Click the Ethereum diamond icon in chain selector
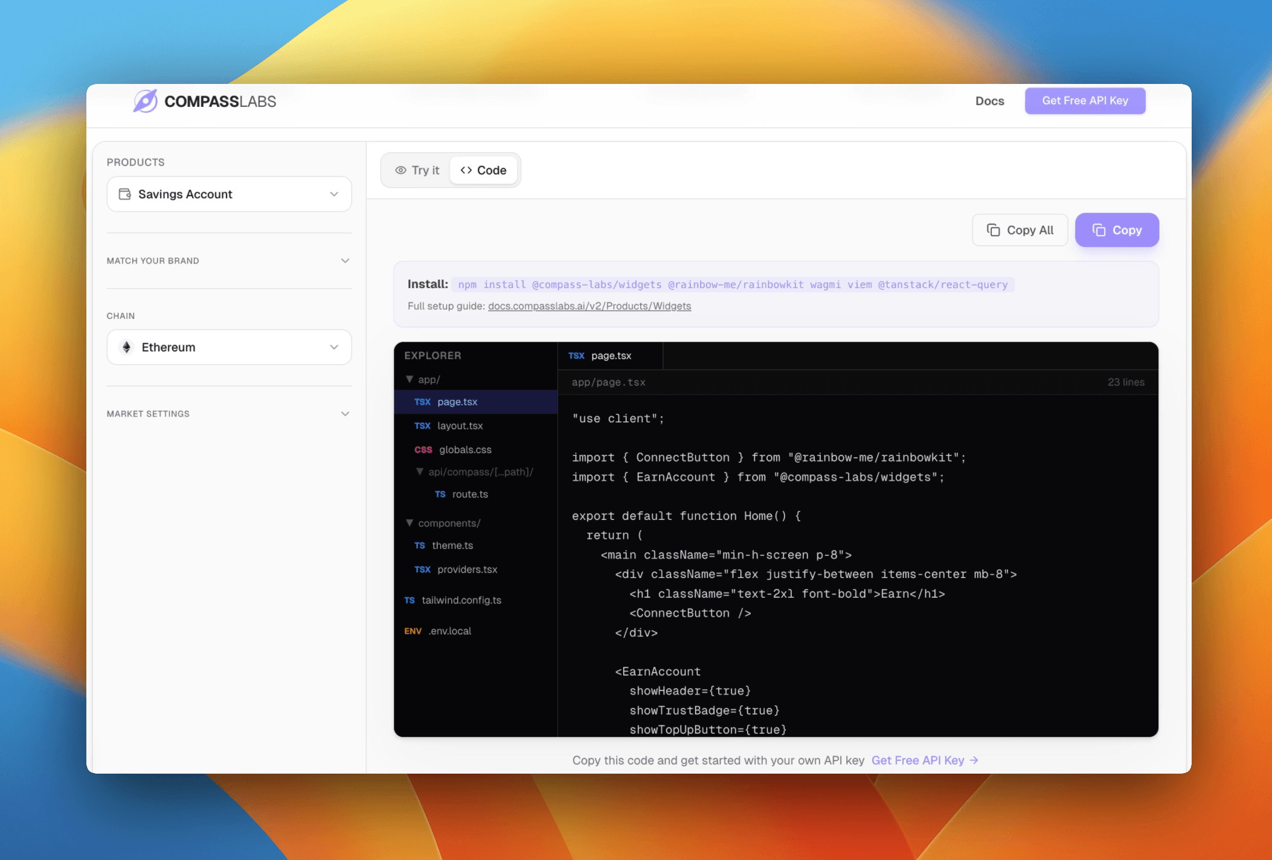Viewport: 1272px width, 860px height. click(x=126, y=347)
